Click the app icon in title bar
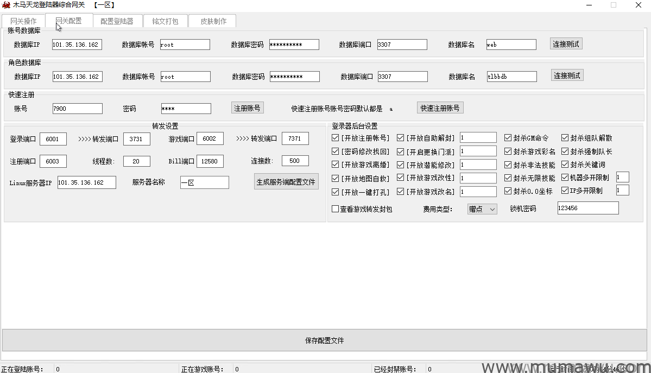The image size is (651, 373). click(x=6, y=5)
